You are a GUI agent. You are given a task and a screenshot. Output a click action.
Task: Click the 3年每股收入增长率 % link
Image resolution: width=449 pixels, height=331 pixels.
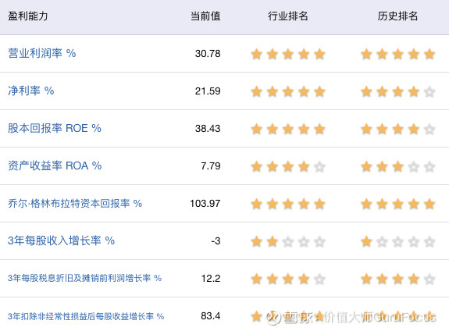[61, 240]
